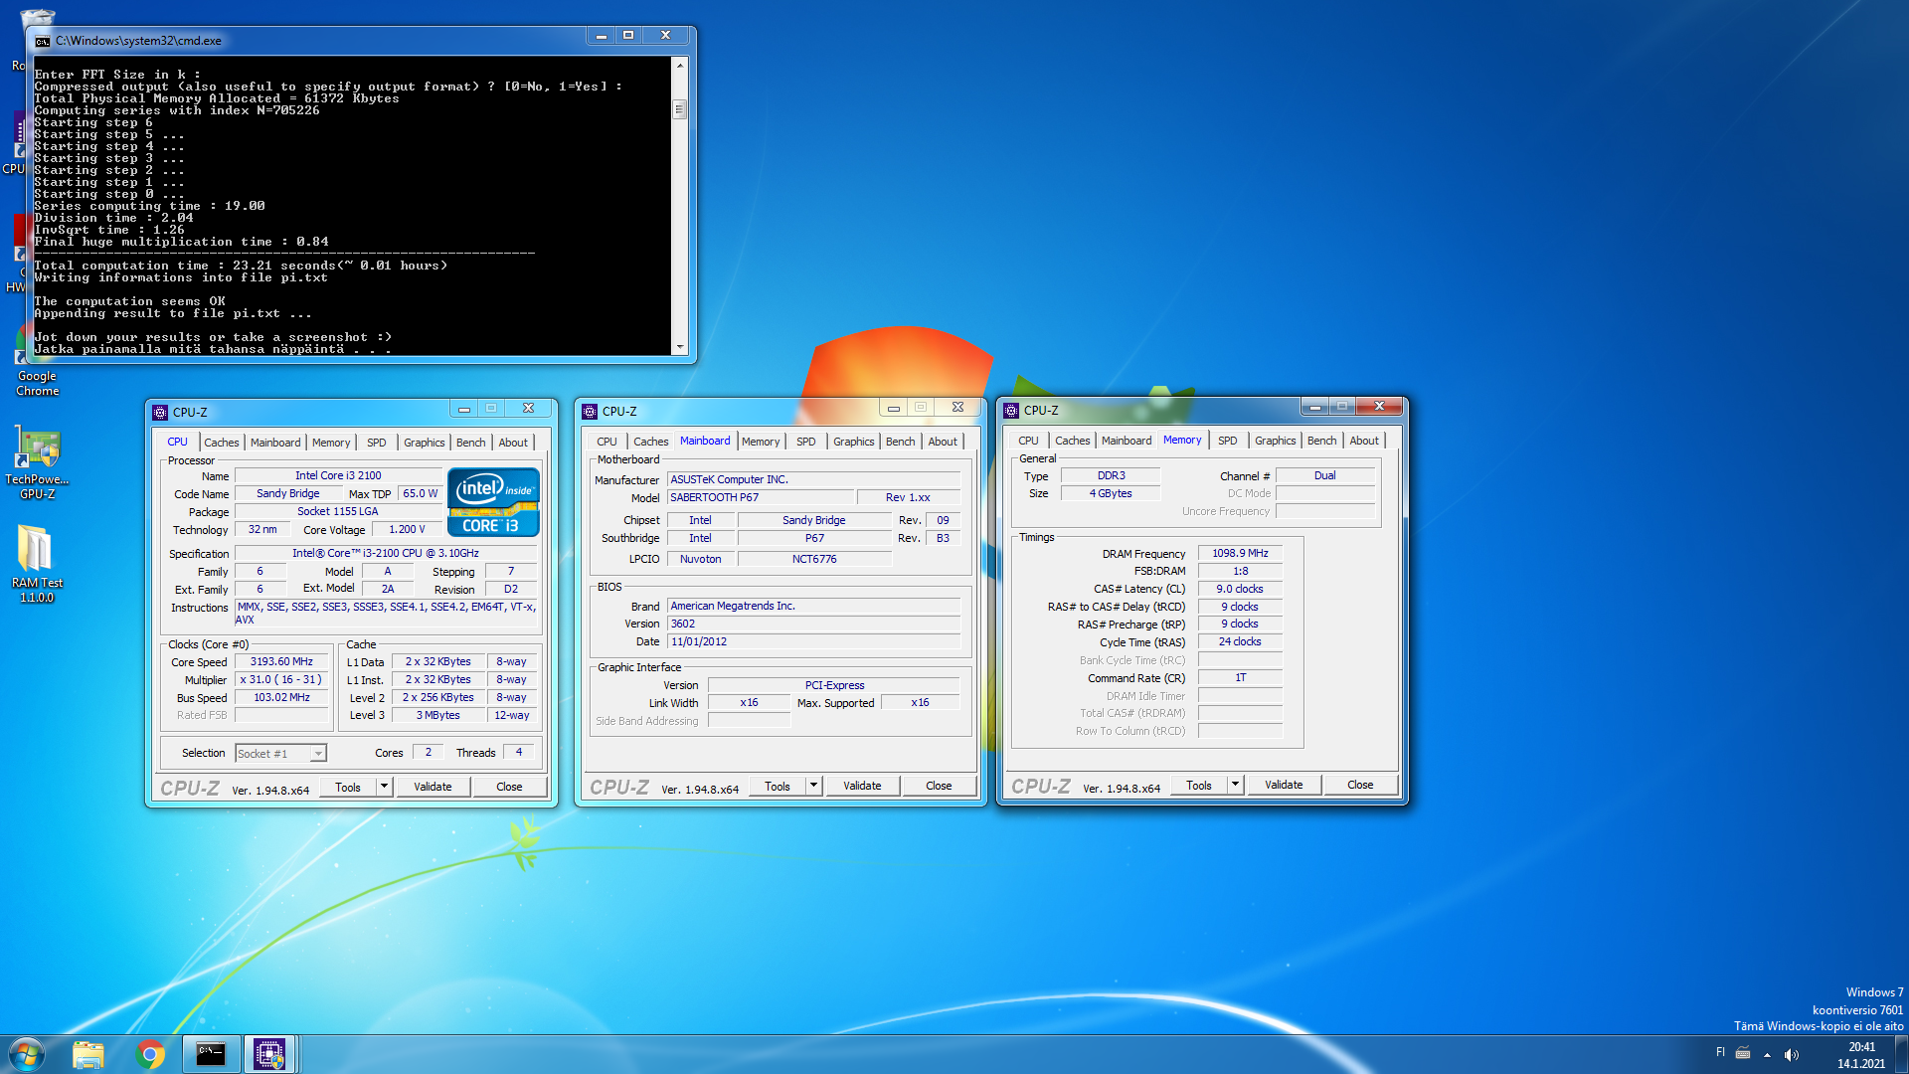Image resolution: width=1909 pixels, height=1074 pixels.
Task: Click the FI language indicator
Action: pos(1720,1052)
